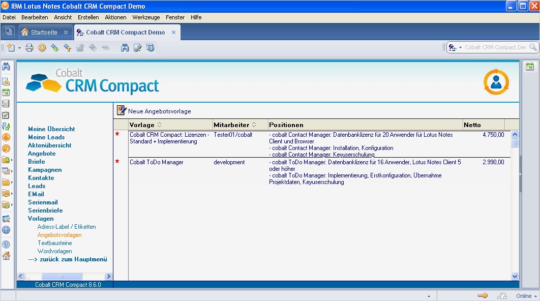The height and width of the screenshot is (301, 540).
Task: Click the Copy as link icon
Action: [137, 48]
